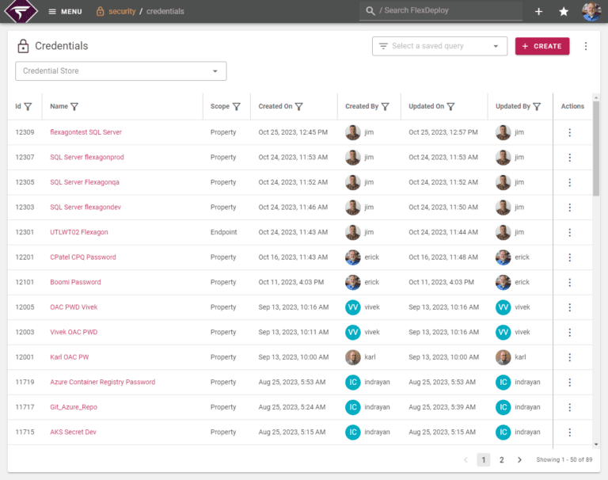The width and height of the screenshot is (608, 480).
Task: Open actions menu for UTLWT02 Flexagon row
Action: 570,232
